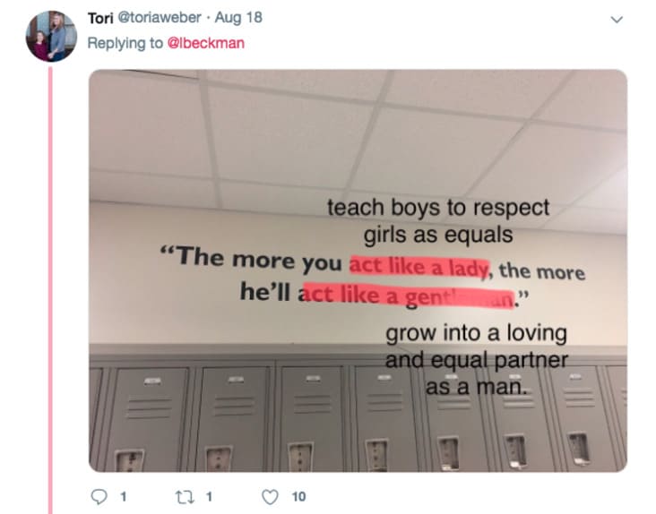656x514 pixels.
Task: Click the 'grow into a loving' caption
Action: coord(476,333)
